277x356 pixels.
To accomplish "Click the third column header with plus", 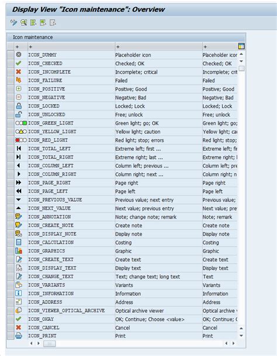I will point(158,47).
